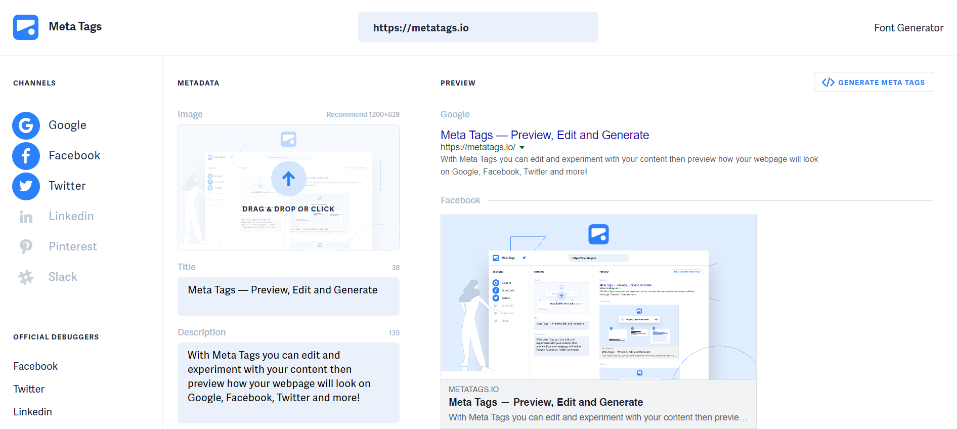Click the Meta Tags logo icon
The width and height of the screenshot is (957, 429).
point(26,27)
